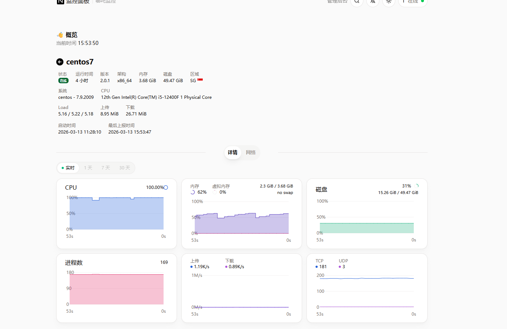Click the green 在线 status badge

pos(63,81)
